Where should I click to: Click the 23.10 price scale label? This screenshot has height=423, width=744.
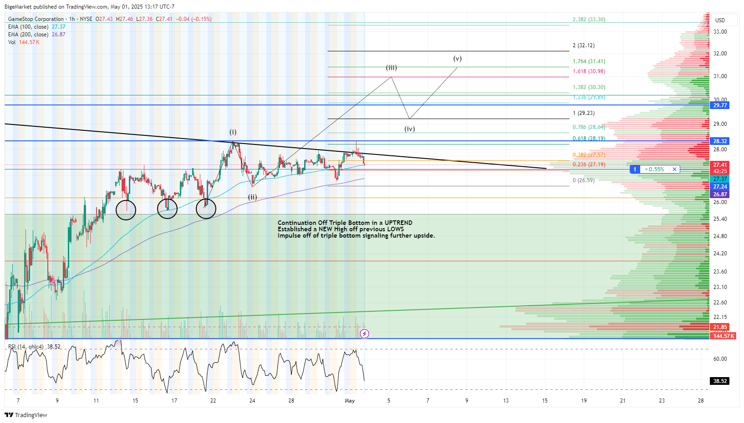720,287
